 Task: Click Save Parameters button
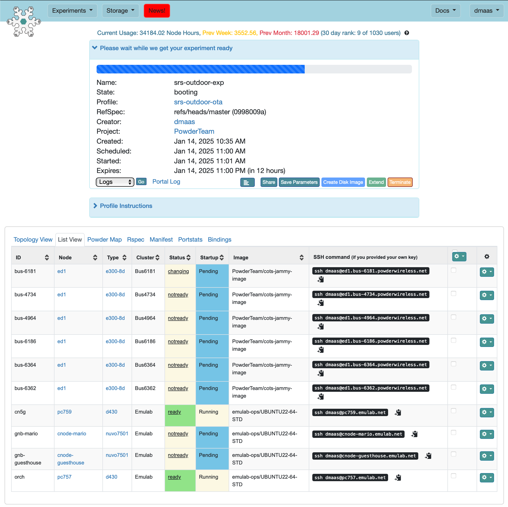pyautogui.click(x=299, y=182)
